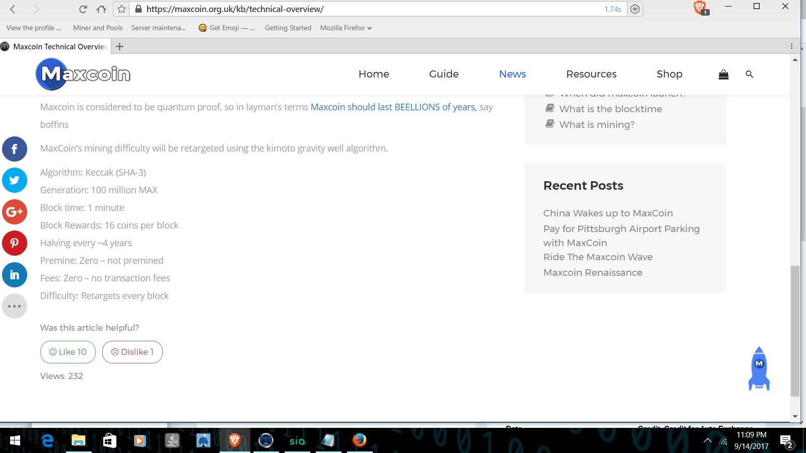
Task: Open 'Ride The Maxcoin Wave' post
Action: pos(598,257)
